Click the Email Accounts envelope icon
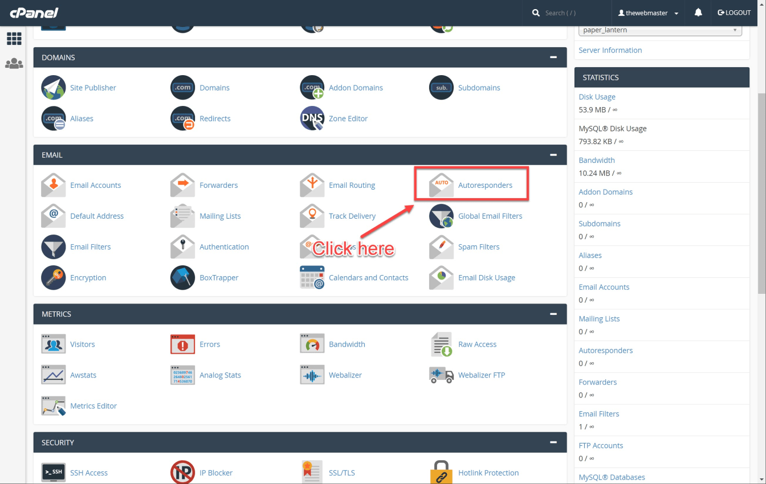Viewport: 766px width, 484px height. [x=54, y=185]
